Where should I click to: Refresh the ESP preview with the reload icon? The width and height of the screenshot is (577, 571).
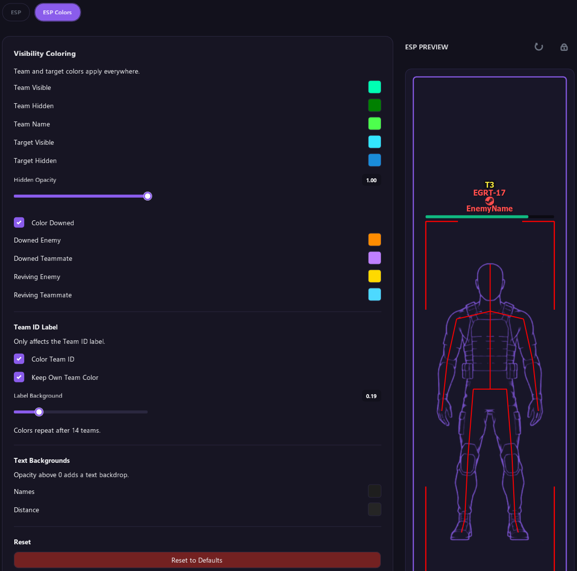pyautogui.click(x=538, y=47)
